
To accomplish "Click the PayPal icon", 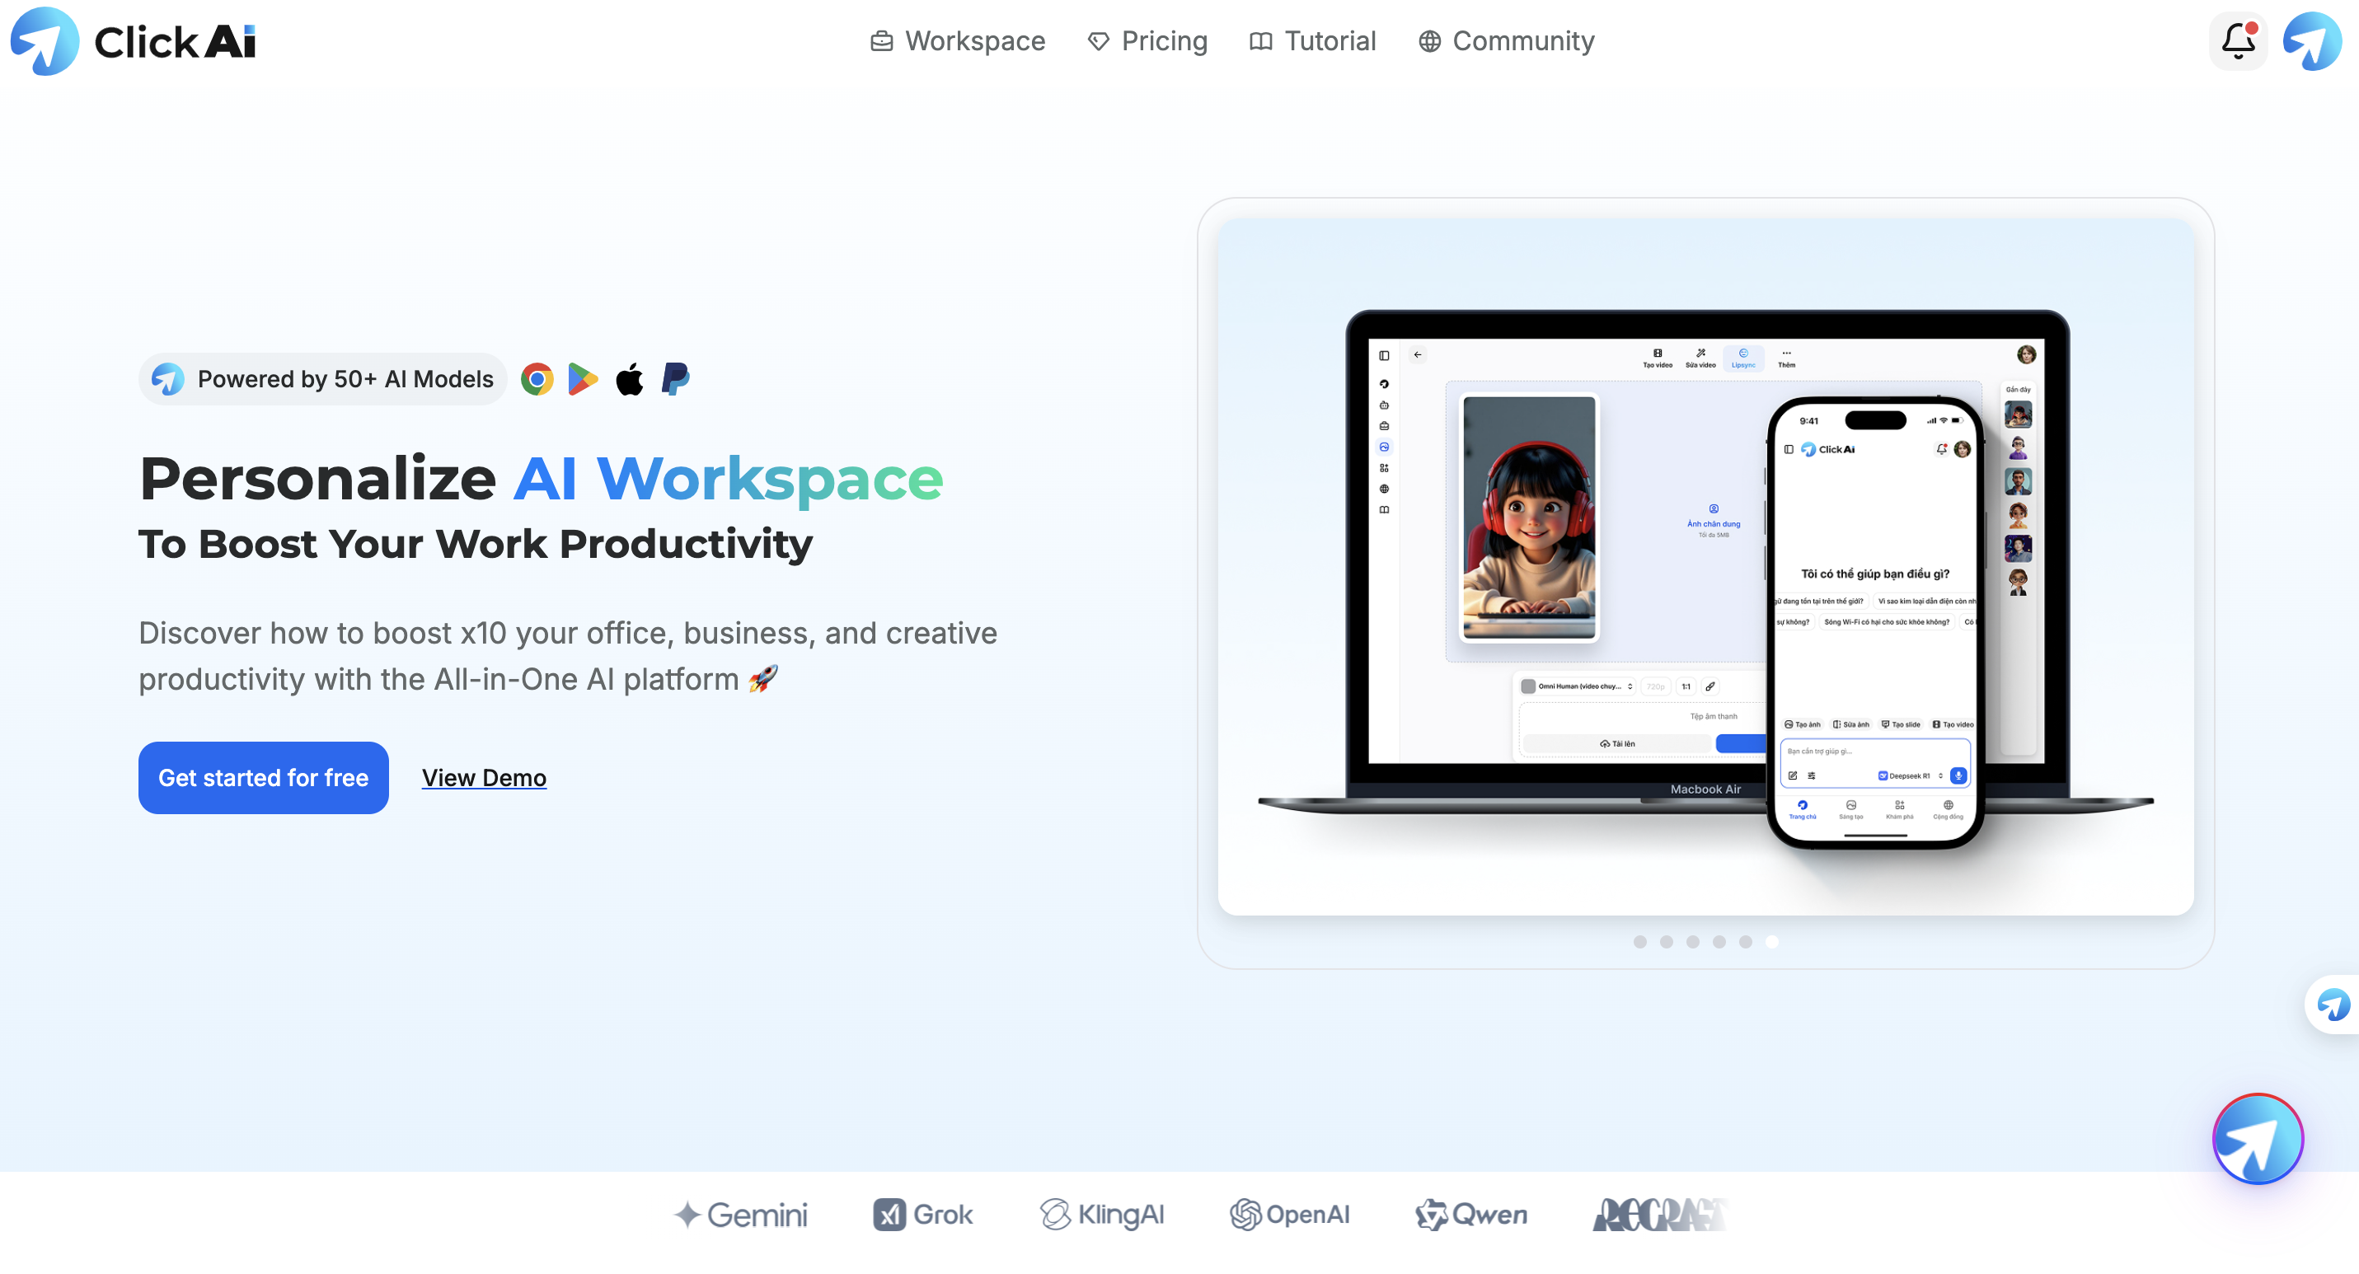I will coord(675,379).
